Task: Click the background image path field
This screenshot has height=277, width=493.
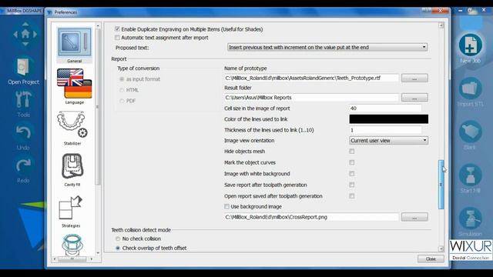Action: [311, 217]
